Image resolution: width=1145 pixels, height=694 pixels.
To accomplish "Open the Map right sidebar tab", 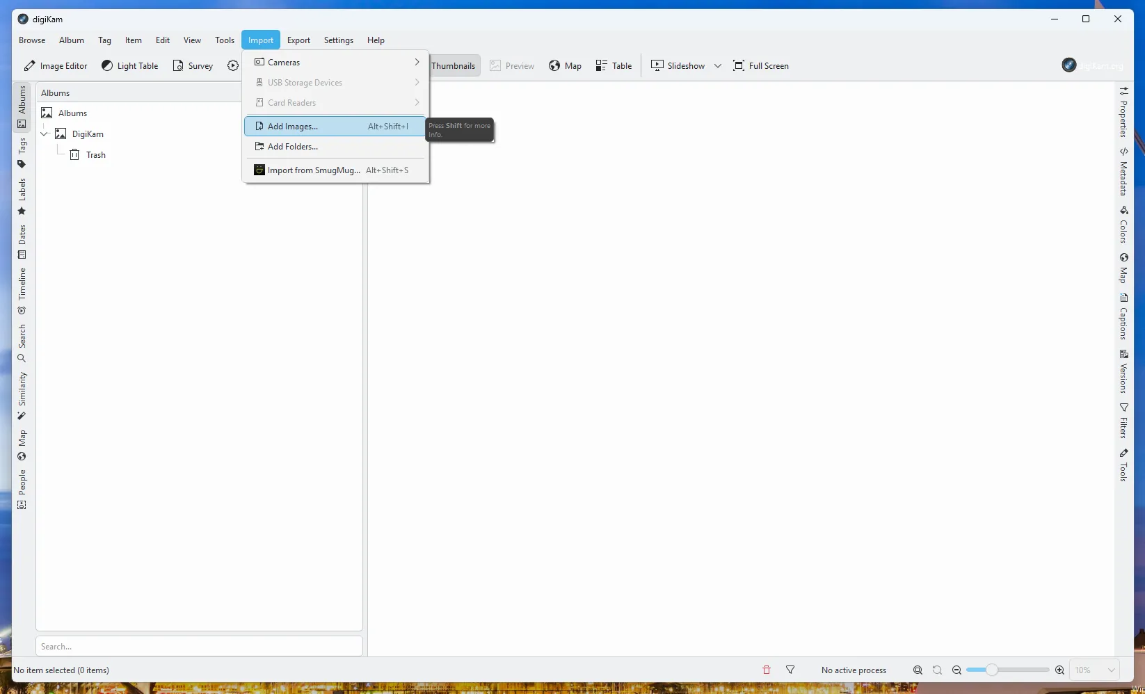I will coord(1123,268).
